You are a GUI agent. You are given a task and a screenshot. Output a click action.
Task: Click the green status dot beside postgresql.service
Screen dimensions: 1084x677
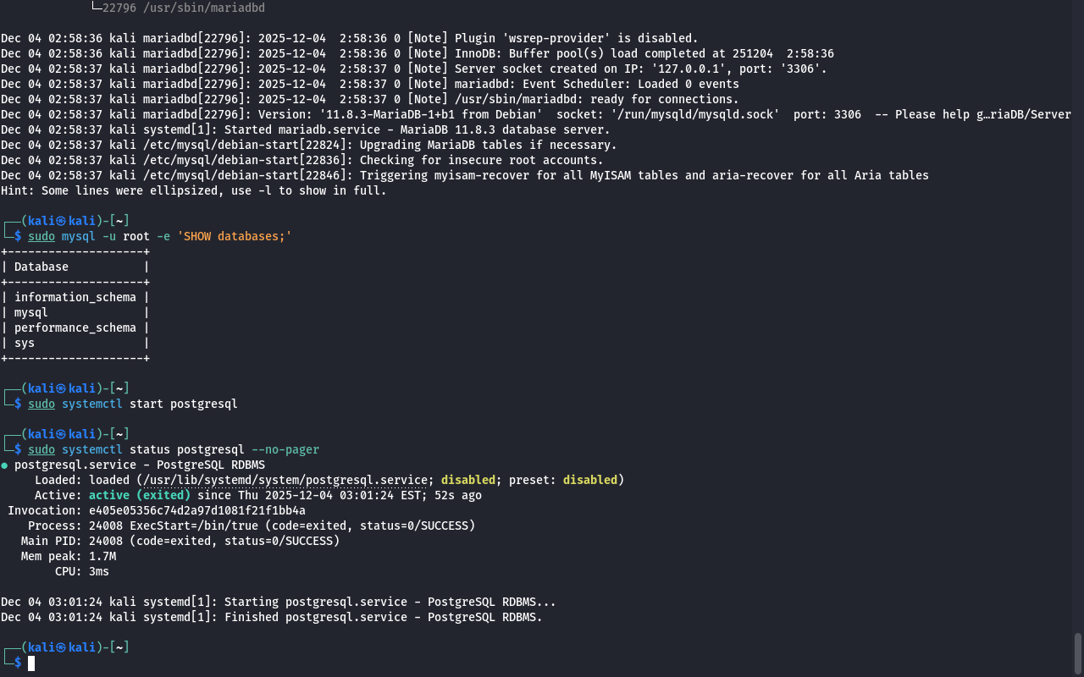pos(5,465)
